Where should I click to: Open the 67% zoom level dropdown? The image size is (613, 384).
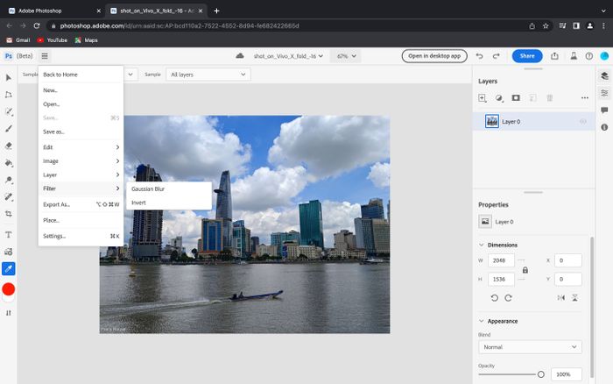(348, 55)
